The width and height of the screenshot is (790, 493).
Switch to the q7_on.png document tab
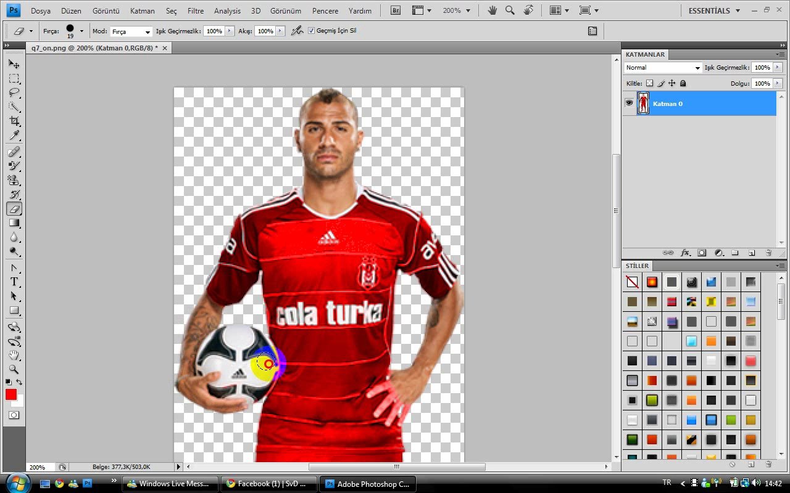tap(94, 47)
